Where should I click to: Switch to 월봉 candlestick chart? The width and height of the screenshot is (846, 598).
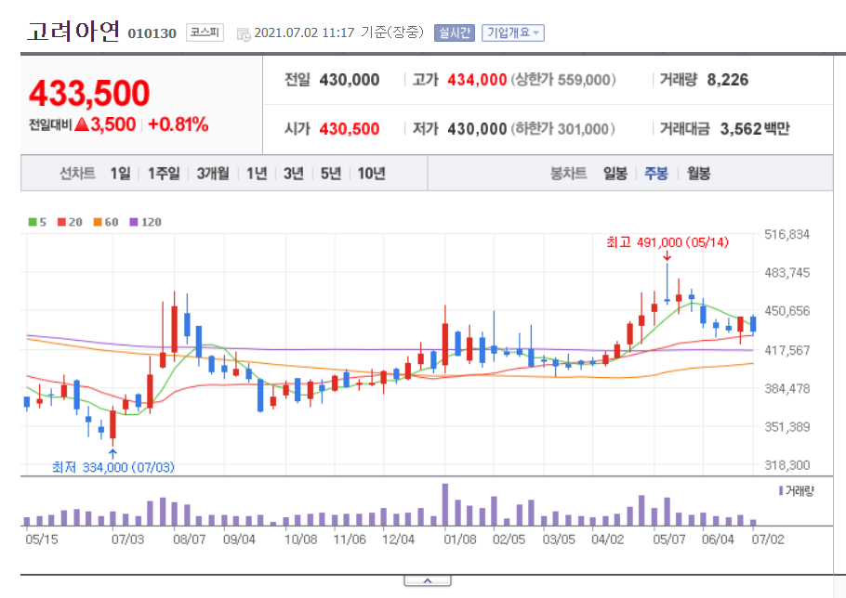click(x=698, y=174)
